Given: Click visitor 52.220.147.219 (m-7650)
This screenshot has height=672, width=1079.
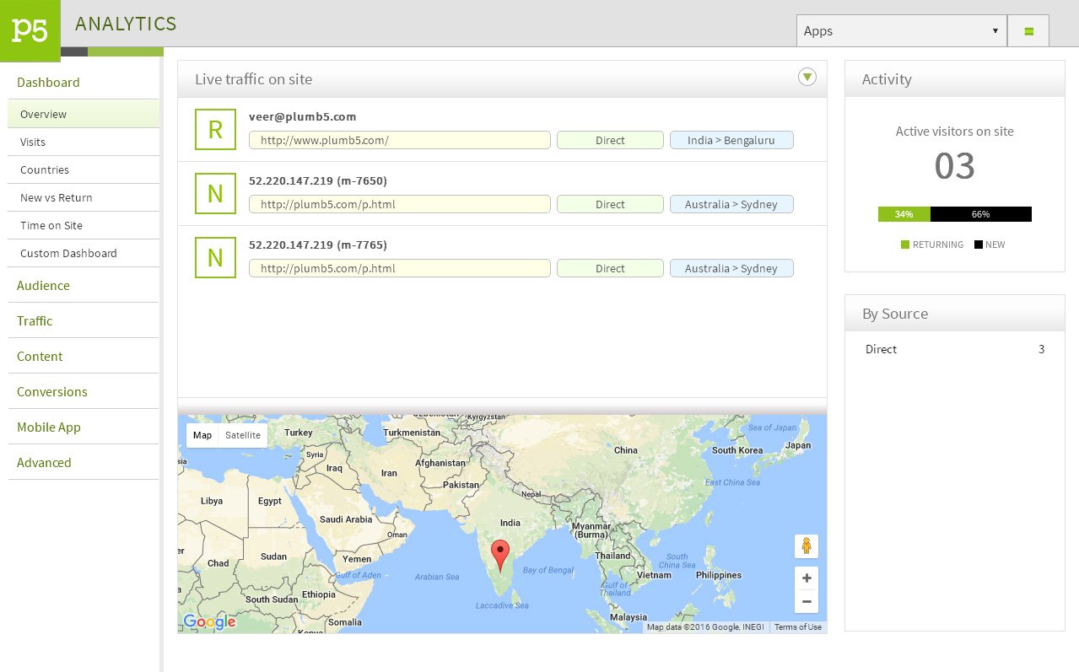Looking at the screenshot, I should point(318,181).
